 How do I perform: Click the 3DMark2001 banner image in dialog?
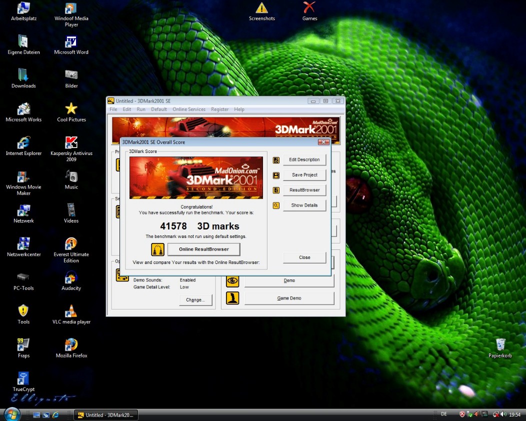(x=196, y=178)
